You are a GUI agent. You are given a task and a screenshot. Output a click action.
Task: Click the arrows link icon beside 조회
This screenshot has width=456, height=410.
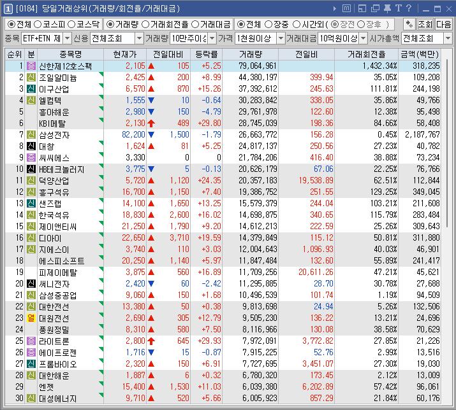(409, 24)
